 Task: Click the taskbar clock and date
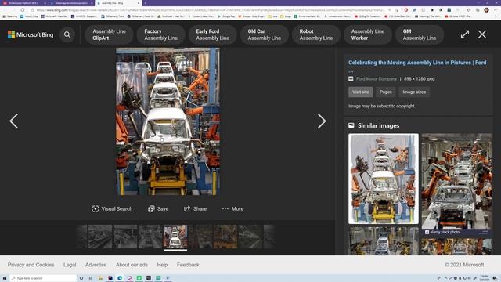pos(485,278)
